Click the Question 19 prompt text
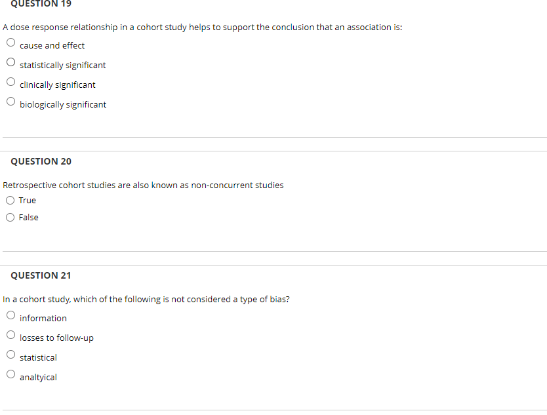Image resolution: width=547 pixels, height=415 pixels. [x=202, y=27]
